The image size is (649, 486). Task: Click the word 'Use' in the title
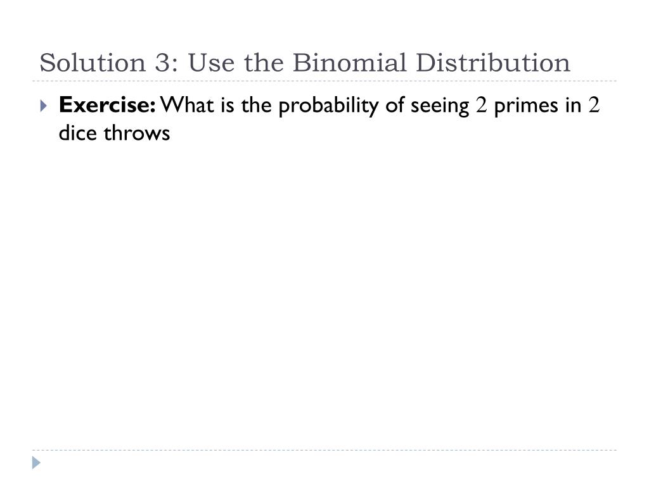211,63
